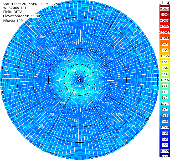170x160 pixels.
Task: Select the 6e-6 colorbar label
Action: click(x=165, y=68)
